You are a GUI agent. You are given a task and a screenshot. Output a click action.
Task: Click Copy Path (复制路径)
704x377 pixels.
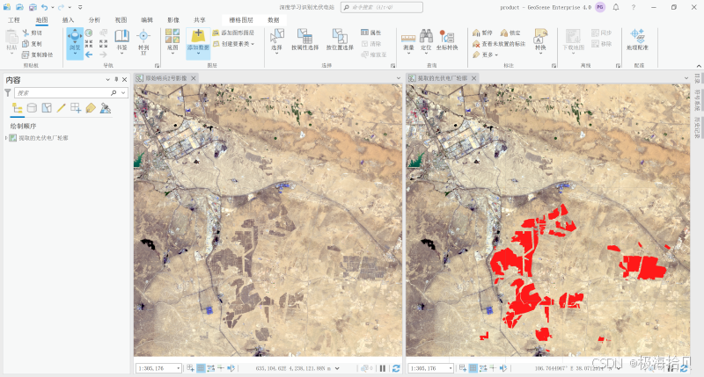[38, 54]
